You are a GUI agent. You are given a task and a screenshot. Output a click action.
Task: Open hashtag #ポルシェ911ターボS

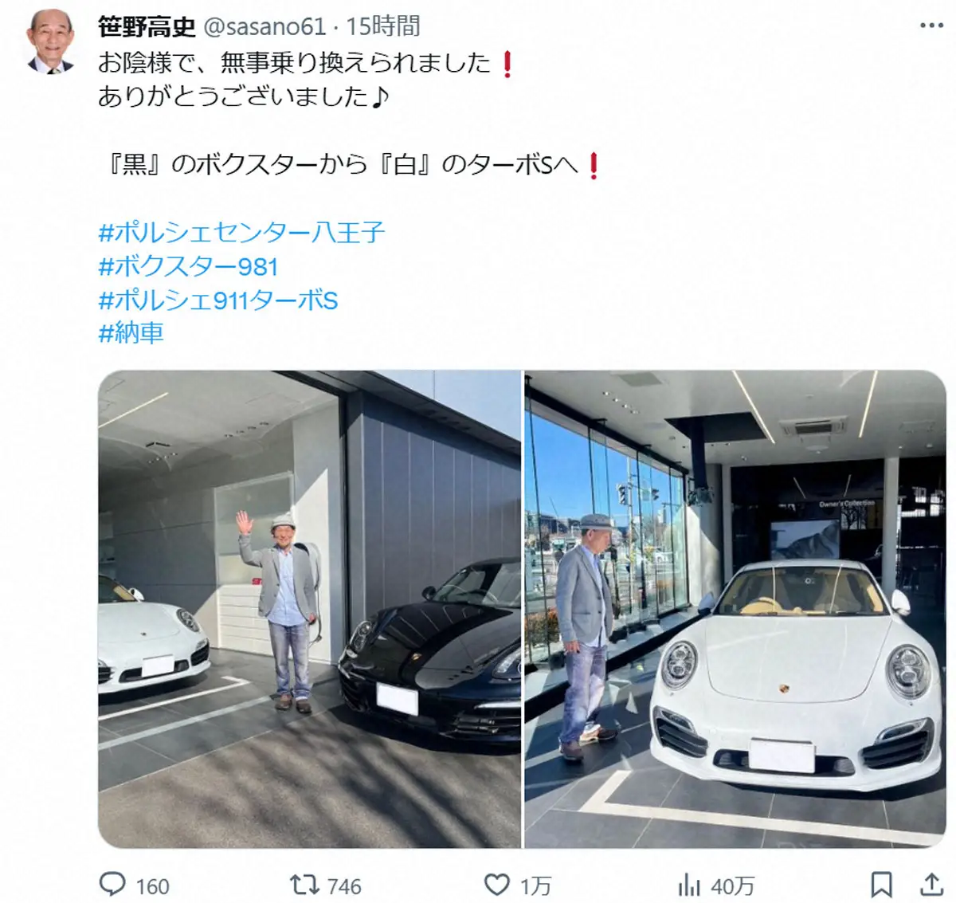tap(218, 300)
